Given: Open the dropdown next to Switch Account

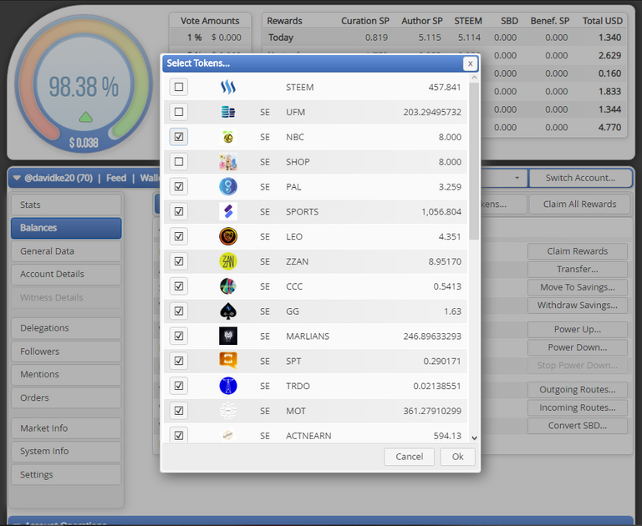Looking at the screenshot, I should coord(517,178).
